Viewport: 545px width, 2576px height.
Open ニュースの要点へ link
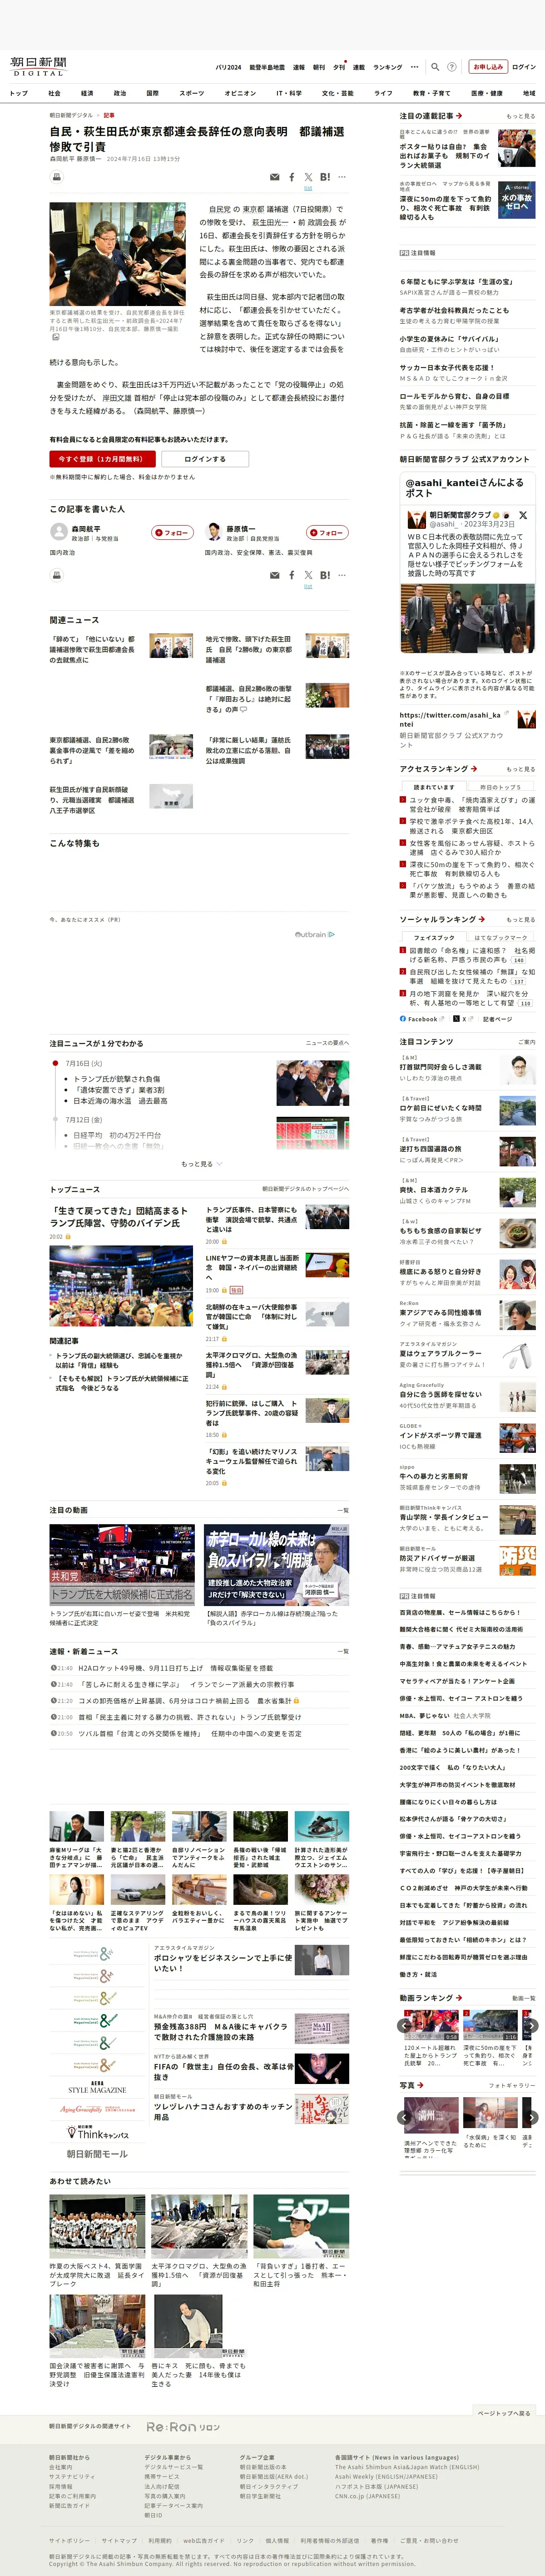click(327, 1043)
